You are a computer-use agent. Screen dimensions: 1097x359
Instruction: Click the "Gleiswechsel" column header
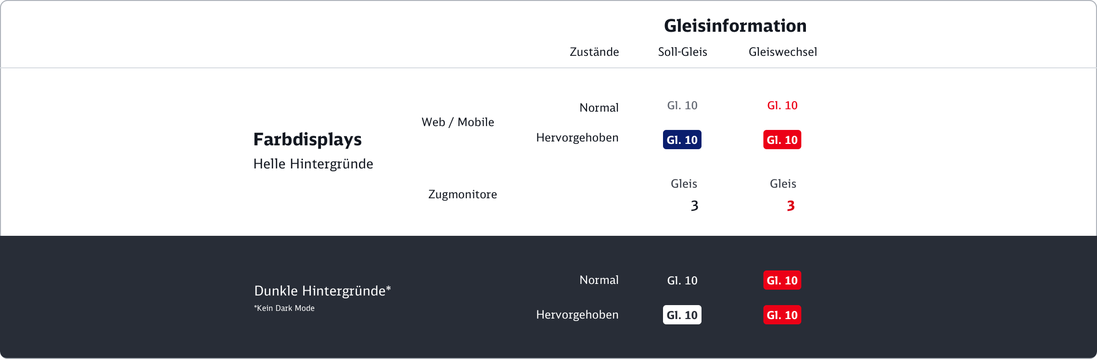click(782, 52)
